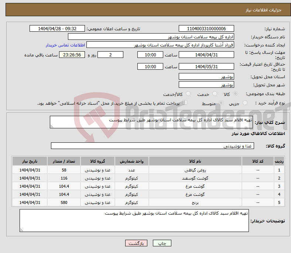Click the remaining time 23:26:56 field

click(72, 55)
